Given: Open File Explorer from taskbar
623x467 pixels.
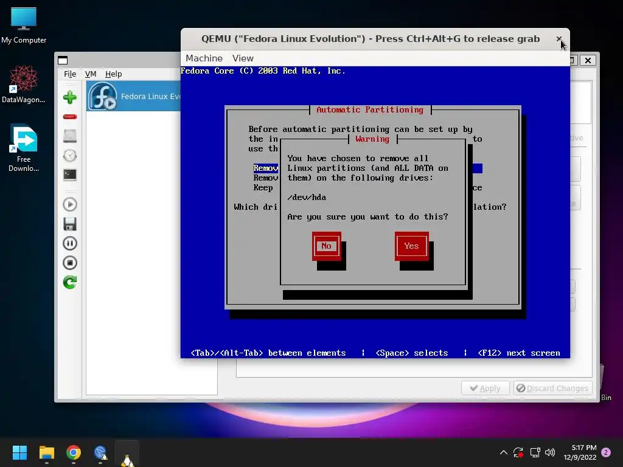Looking at the screenshot, I should pos(46,452).
